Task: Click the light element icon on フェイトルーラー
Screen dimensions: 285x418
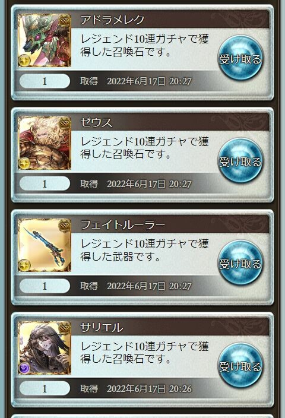Action: (24, 265)
